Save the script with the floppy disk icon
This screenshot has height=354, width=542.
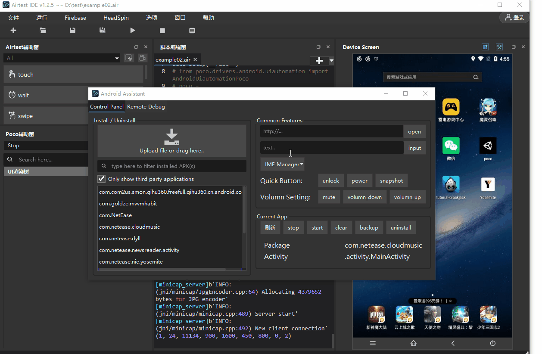point(73,31)
